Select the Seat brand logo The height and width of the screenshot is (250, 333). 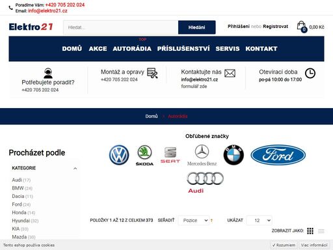tap(170, 155)
